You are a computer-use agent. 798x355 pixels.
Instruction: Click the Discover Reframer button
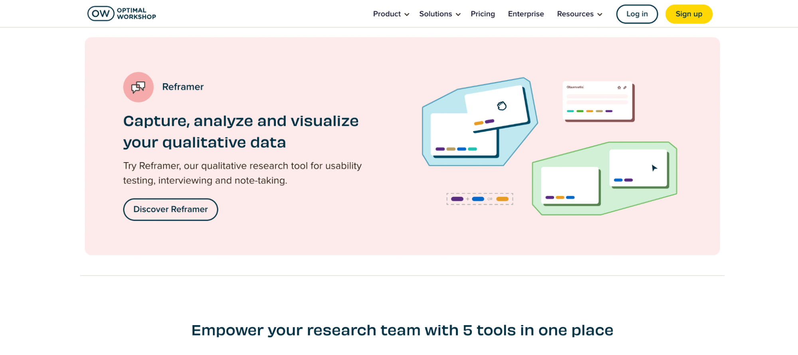[x=170, y=210]
